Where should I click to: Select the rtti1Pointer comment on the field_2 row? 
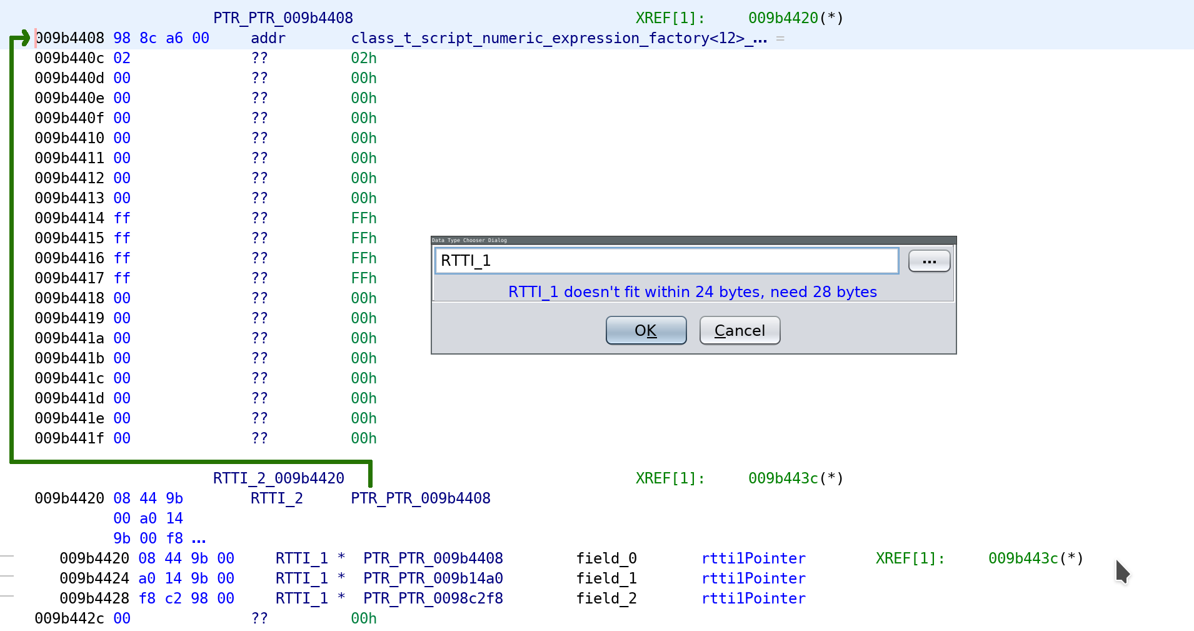753,598
